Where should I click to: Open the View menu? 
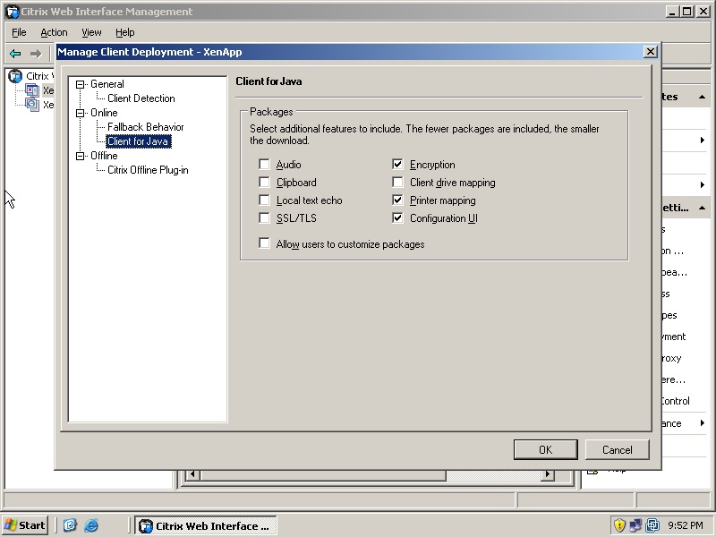[91, 32]
